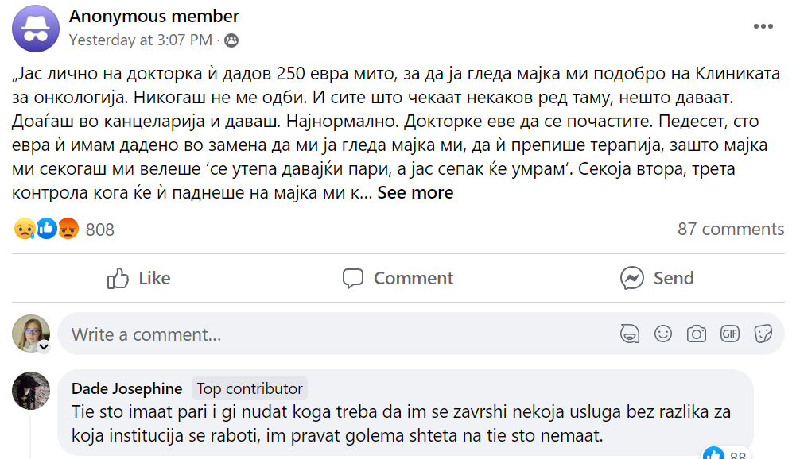Click the avatar sticker icon in comment box
The image size is (796, 459).
(630, 334)
